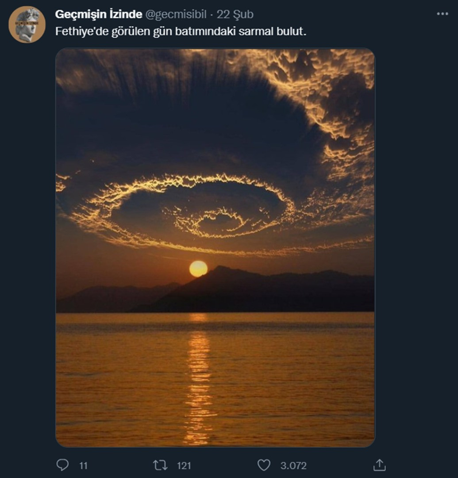458x478 pixels.
Task: Click the 22 Şub timestamp
Action: click(x=235, y=14)
